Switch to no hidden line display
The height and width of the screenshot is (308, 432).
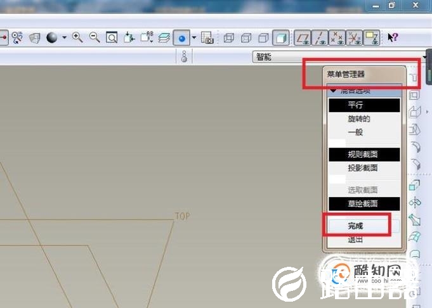click(263, 38)
